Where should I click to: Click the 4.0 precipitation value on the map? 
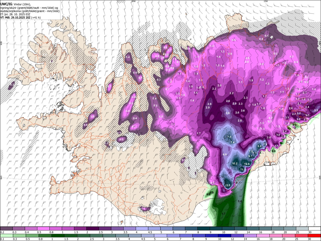tap(225, 154)
